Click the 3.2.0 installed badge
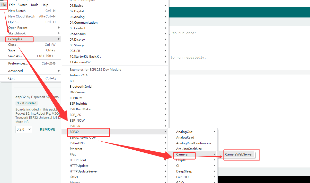Viewport: 310px width, 183px height. click(26, 103)
